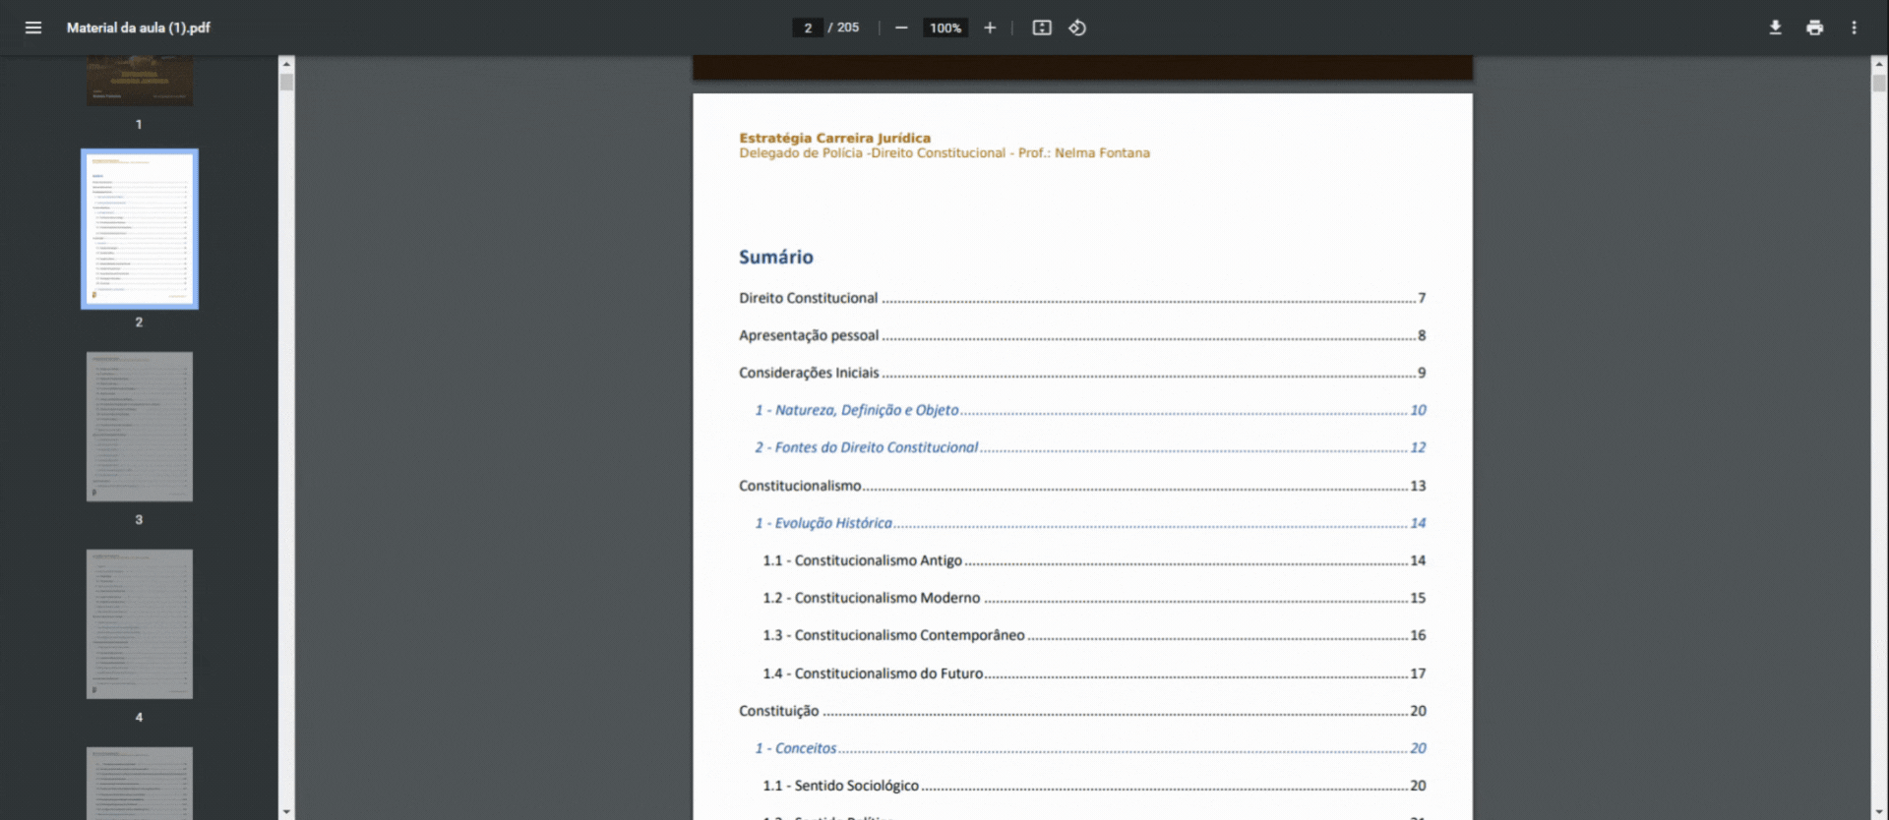Click the document scrollbar up arrow
The image size is (1889, 820).
click(x=1879, y=64)
